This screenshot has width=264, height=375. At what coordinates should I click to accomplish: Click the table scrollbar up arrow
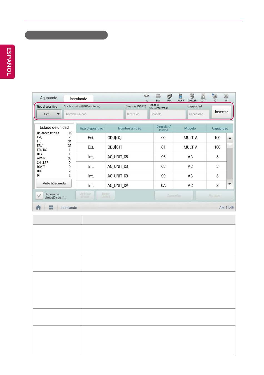pyautogui.click(x=230, y=138)
